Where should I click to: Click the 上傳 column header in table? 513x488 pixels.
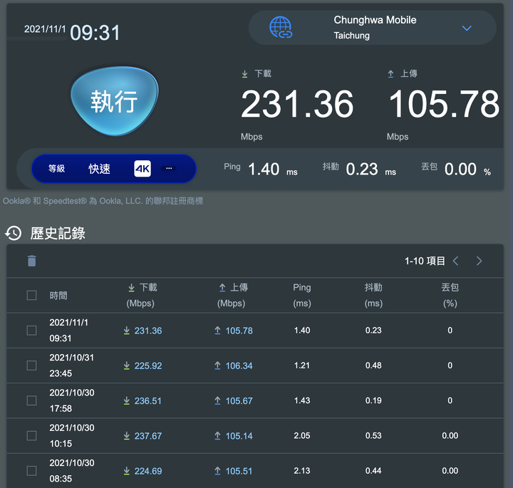click(233, 296)
